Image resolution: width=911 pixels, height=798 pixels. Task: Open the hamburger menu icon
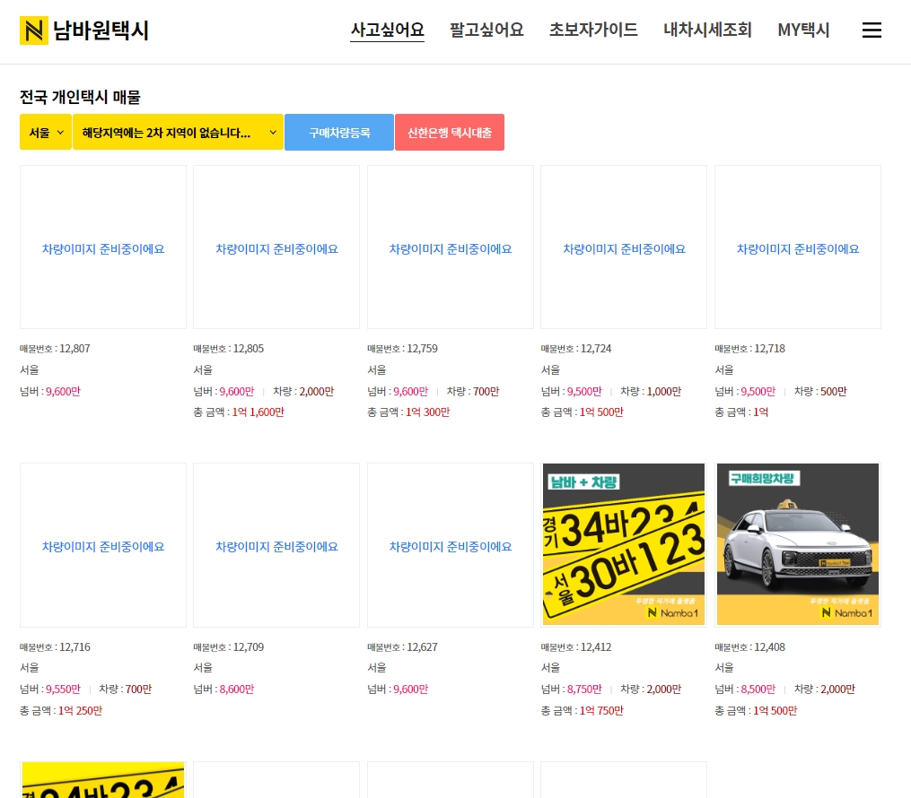(x=872, y=30)
